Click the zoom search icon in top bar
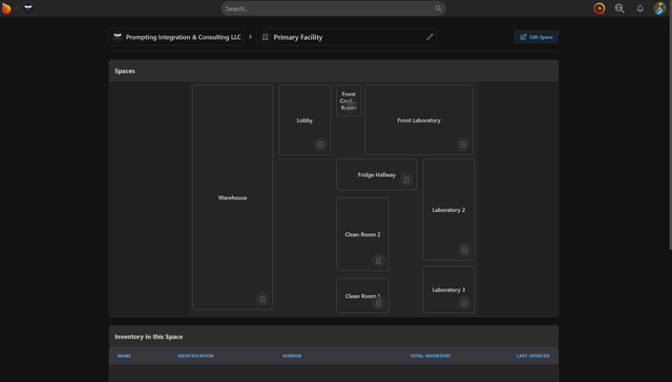Viewport: 672px width, 382px height. tap(619, 9)
